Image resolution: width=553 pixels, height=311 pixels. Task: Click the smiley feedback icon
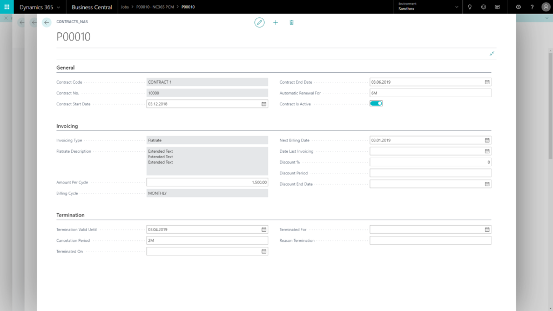point(483,7)
